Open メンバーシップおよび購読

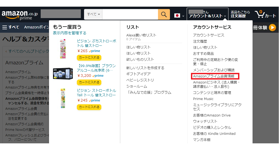click(x=214, y=70)
